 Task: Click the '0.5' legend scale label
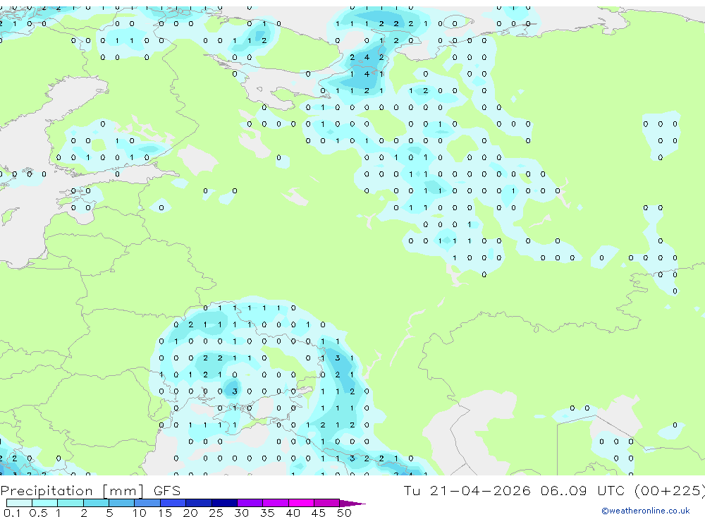click(x=38, y=513)
